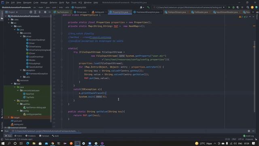
Task: Run the selected configuration
Action: point(229,7)
